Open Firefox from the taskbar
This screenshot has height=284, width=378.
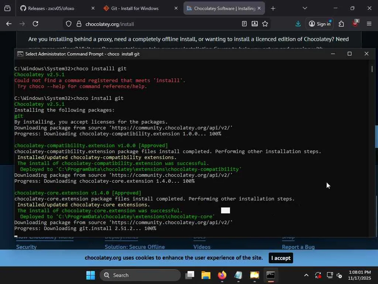click(x=222, y=275)
